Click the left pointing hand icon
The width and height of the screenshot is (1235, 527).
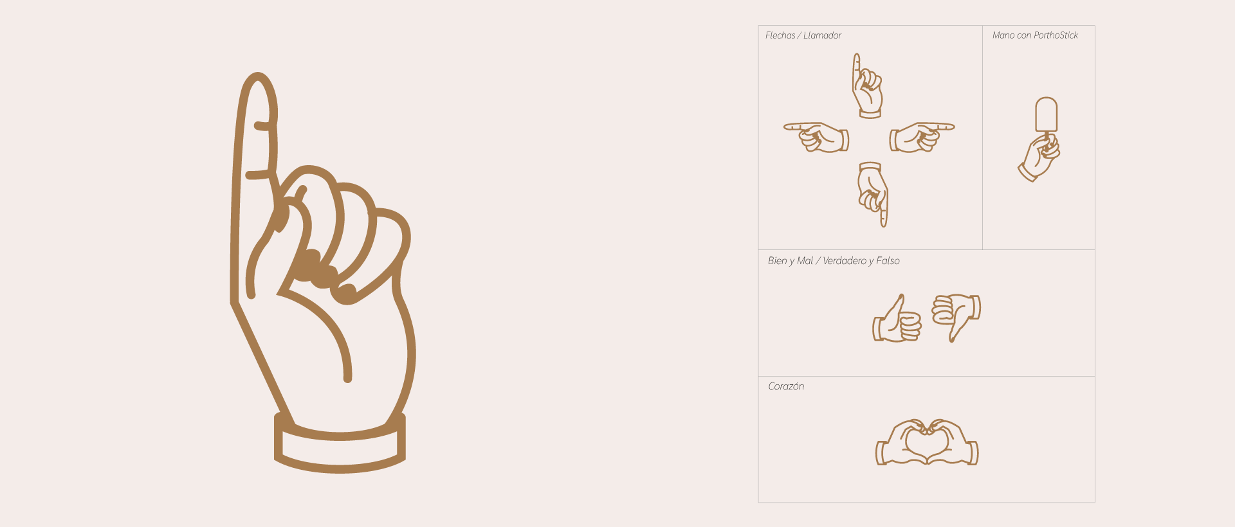tap(816, 138)
